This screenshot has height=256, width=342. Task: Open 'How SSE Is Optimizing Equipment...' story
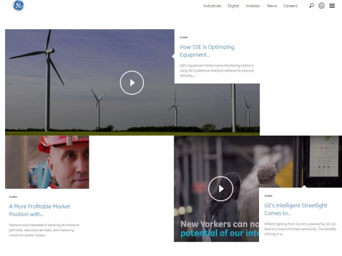click(207, 51)
